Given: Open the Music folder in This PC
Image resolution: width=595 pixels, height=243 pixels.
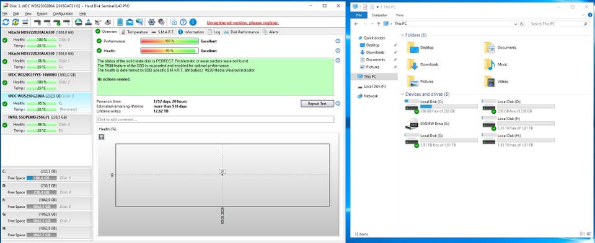Looking at the screenshot, I should [x=496, y=65].
